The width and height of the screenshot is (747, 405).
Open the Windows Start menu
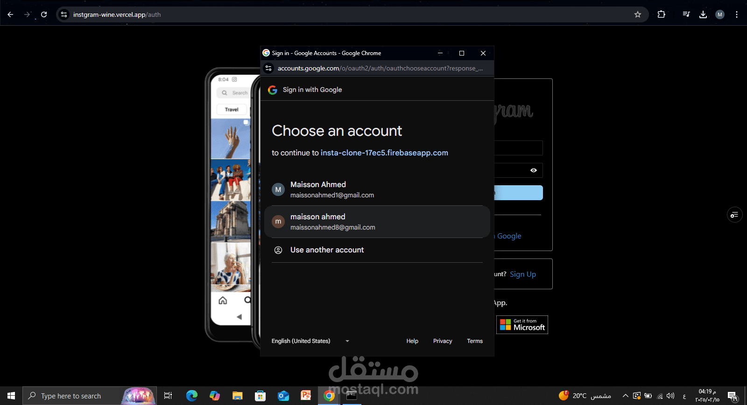(x=11, y=396)
